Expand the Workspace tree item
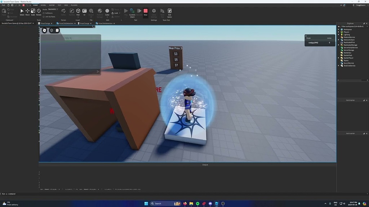Image resolution: width=369 pixels, height=207 pixels. click(x=339, y=29)
